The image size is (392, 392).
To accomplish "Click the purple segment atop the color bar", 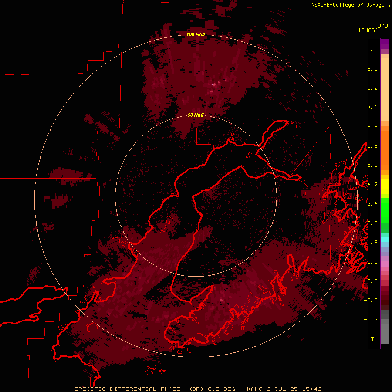I will click(x=385, y=44).
